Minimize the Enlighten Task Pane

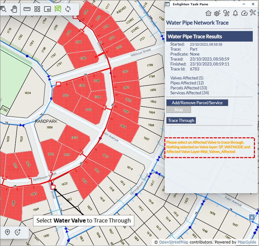pos(243,4)
